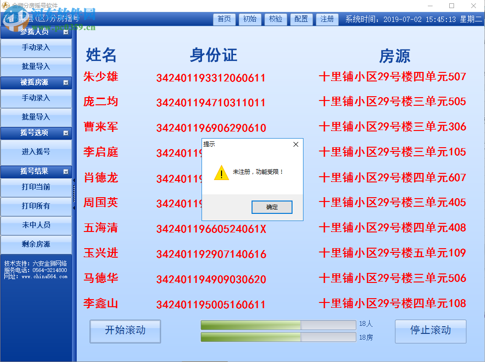Image resolution: width=485 pixels, height=362 pixels.
Task: Click 打印当前 to print current results
Action: tap(36, 188)
